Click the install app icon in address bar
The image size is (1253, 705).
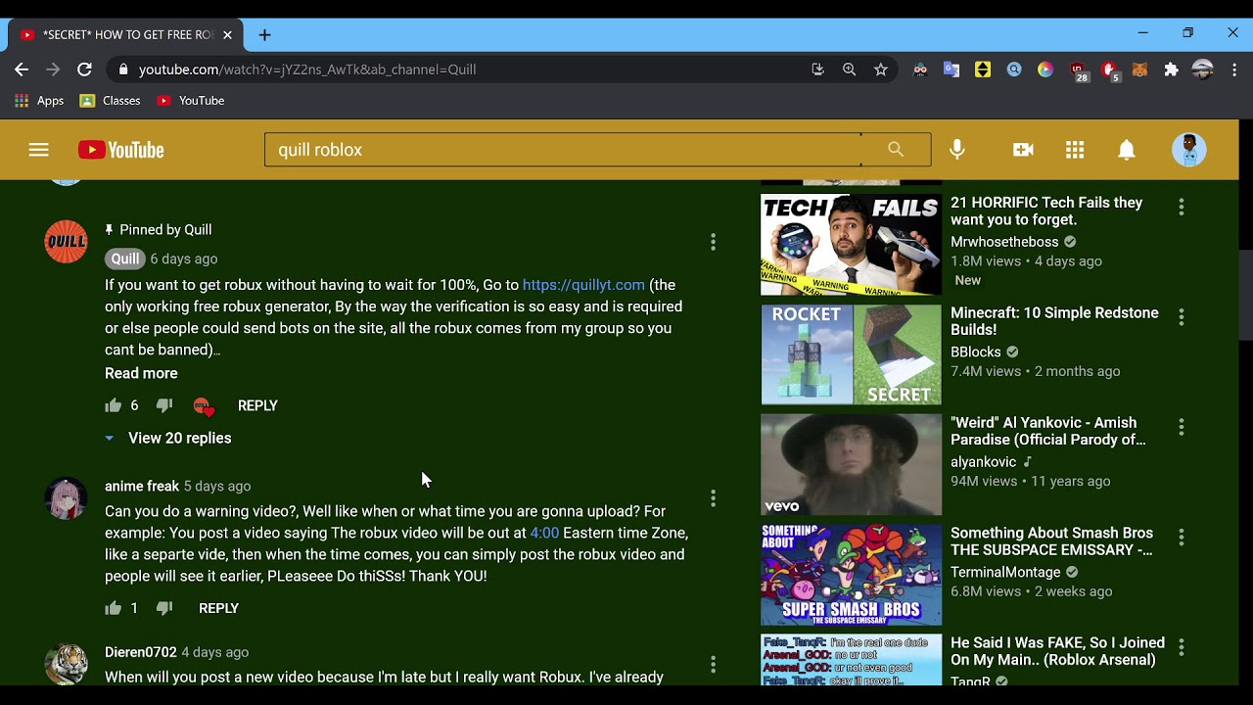coord(817,70)
